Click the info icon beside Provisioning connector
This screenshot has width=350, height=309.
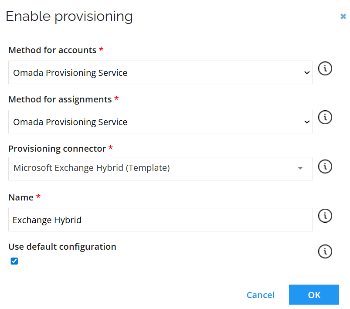(x=325, y=166)
